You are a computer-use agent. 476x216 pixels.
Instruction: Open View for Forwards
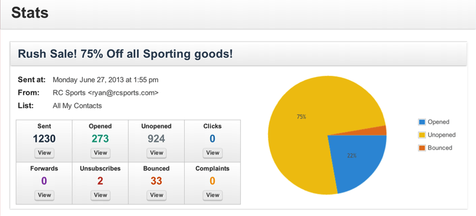[44, 194]
